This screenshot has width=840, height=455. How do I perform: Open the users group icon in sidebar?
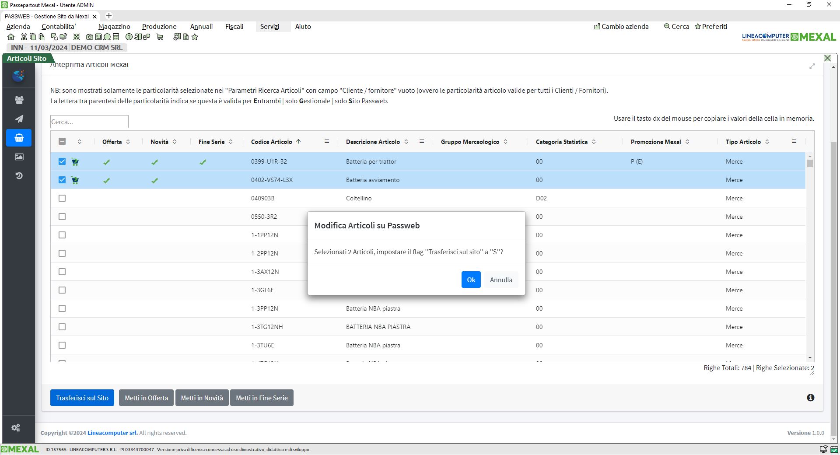[x=19, y=100]
